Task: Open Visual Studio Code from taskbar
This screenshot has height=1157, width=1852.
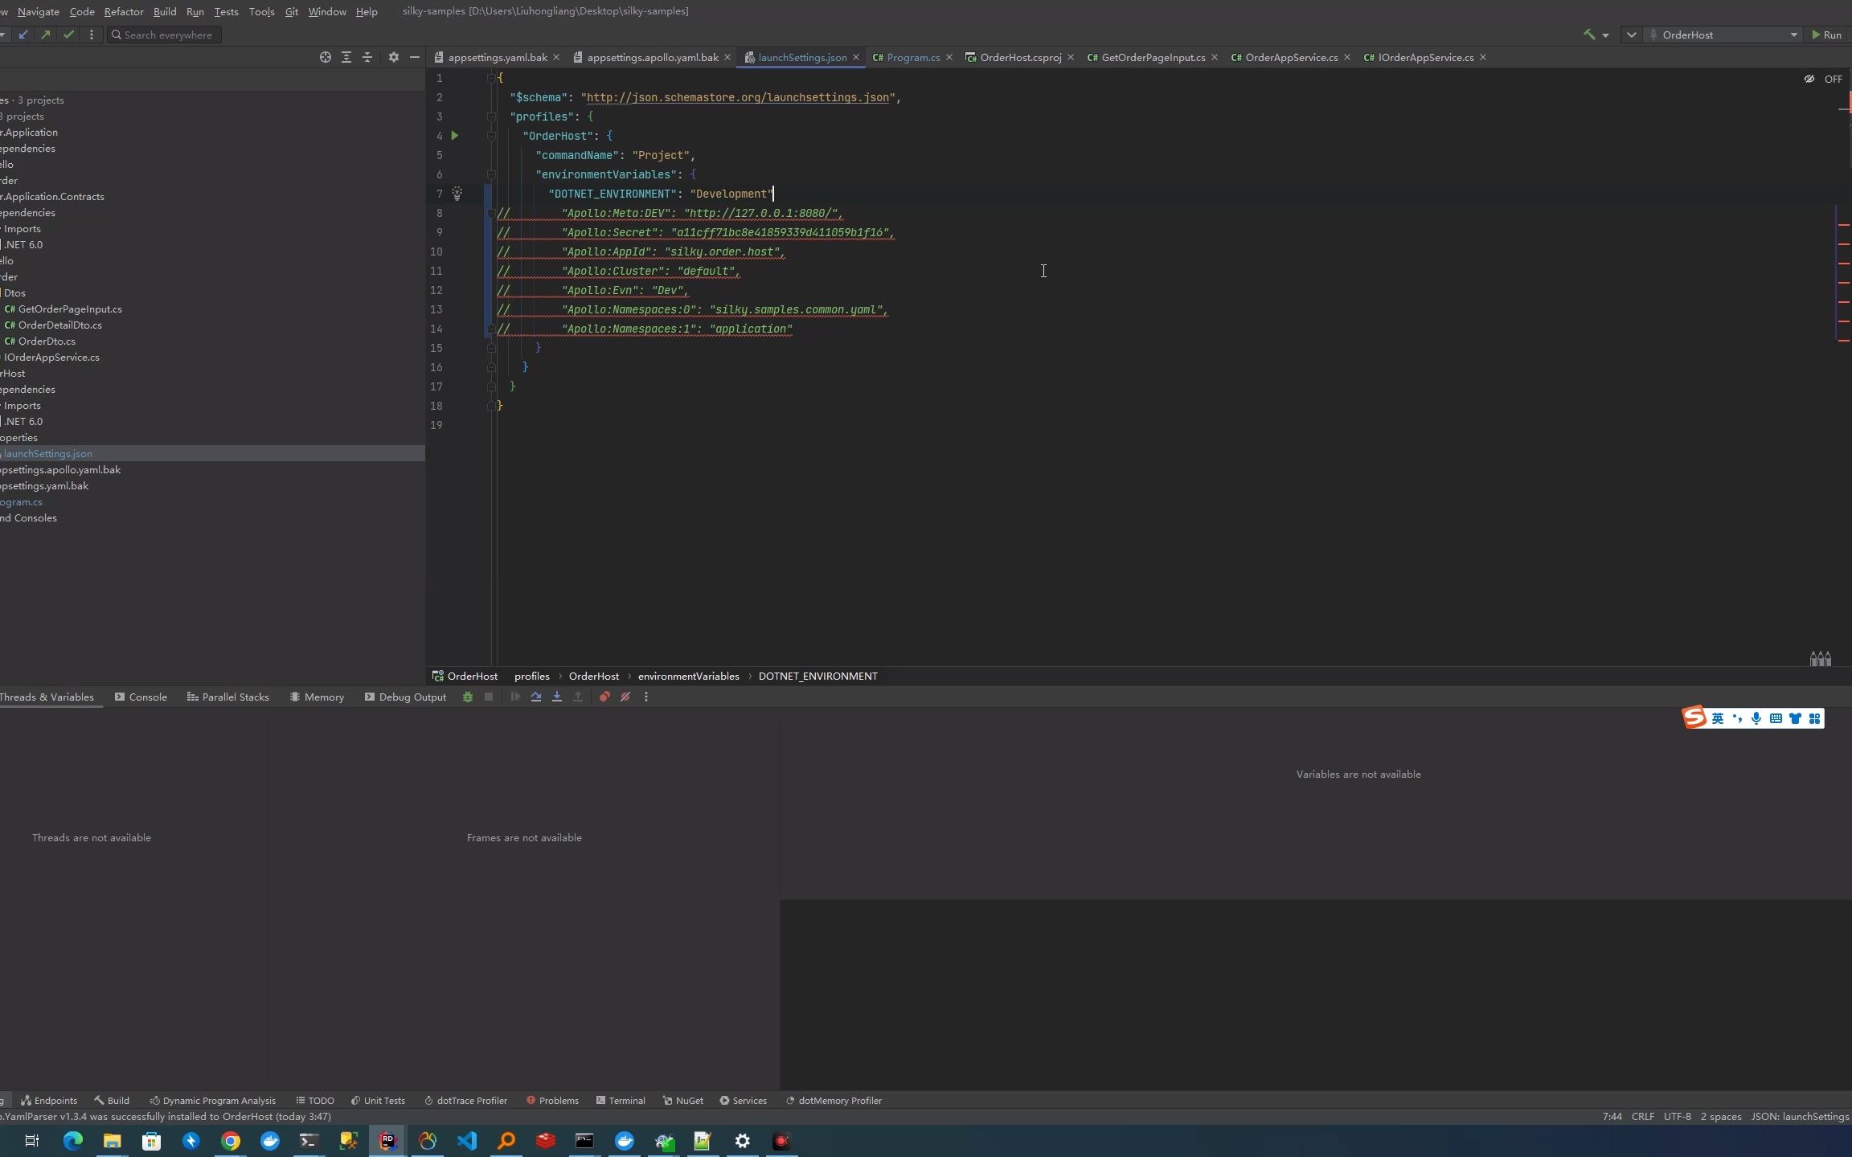Action: 467,1140
